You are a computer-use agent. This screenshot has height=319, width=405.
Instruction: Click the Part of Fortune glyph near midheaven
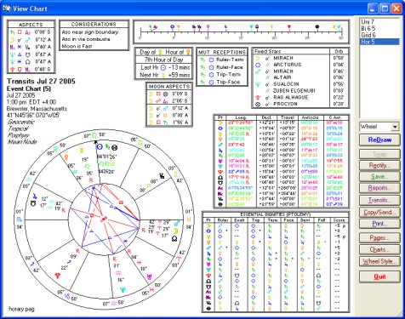pyautogui.click(x=114, y=147)
